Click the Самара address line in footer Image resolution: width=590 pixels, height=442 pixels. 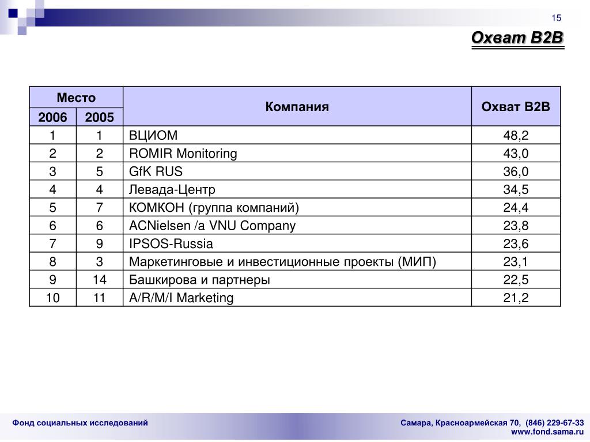492,423
